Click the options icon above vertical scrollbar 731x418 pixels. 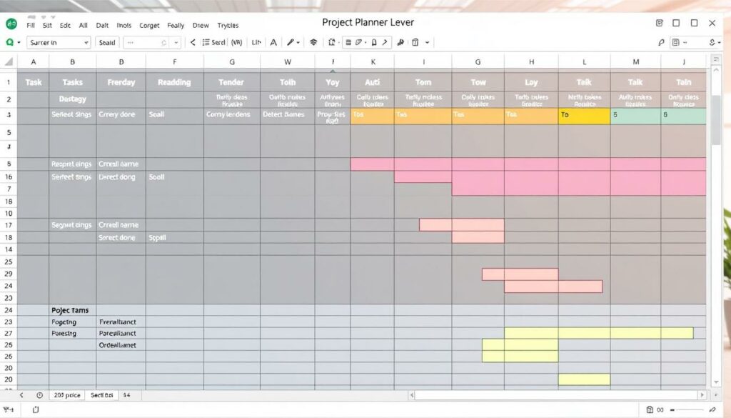716,60
